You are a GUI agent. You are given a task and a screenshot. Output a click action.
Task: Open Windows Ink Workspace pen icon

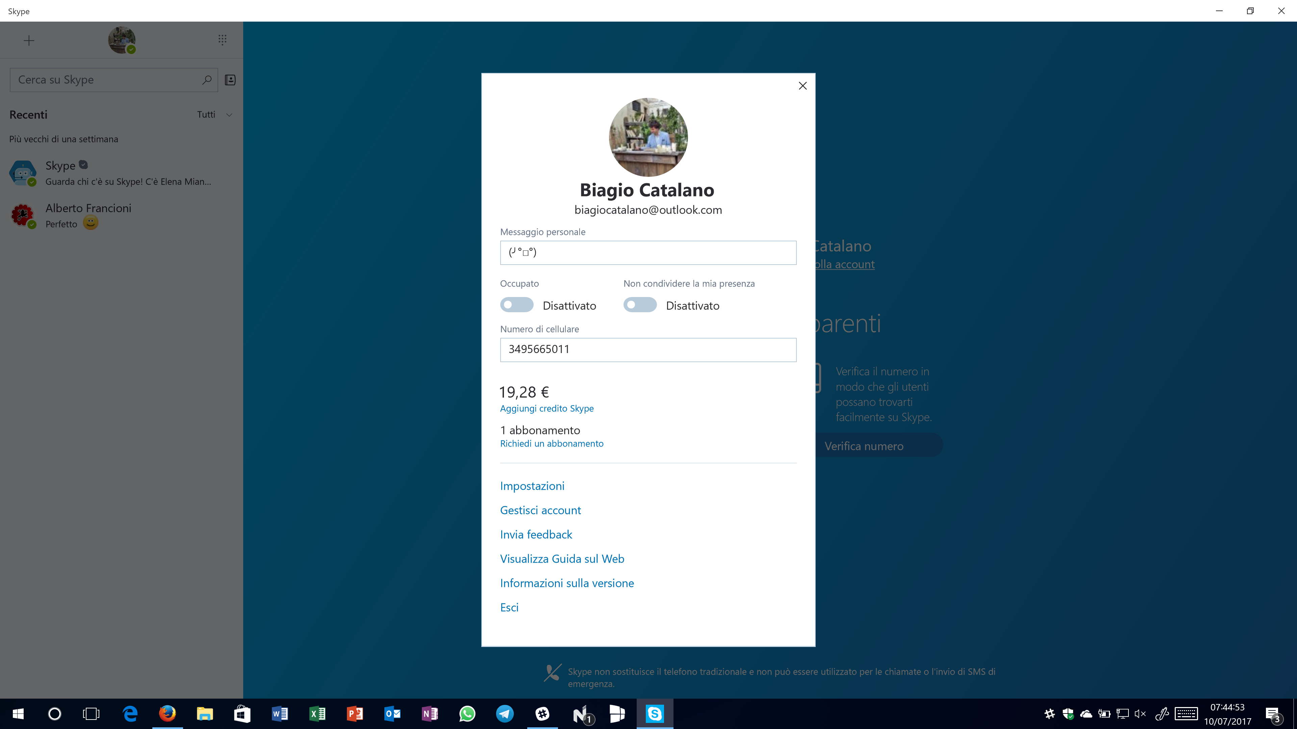[x=1162, y=713]
